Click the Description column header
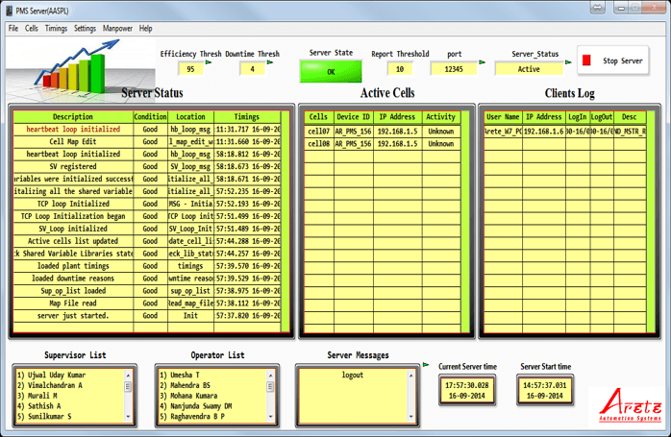The height and width of the screenshot is (437, 671). [73, 117]
